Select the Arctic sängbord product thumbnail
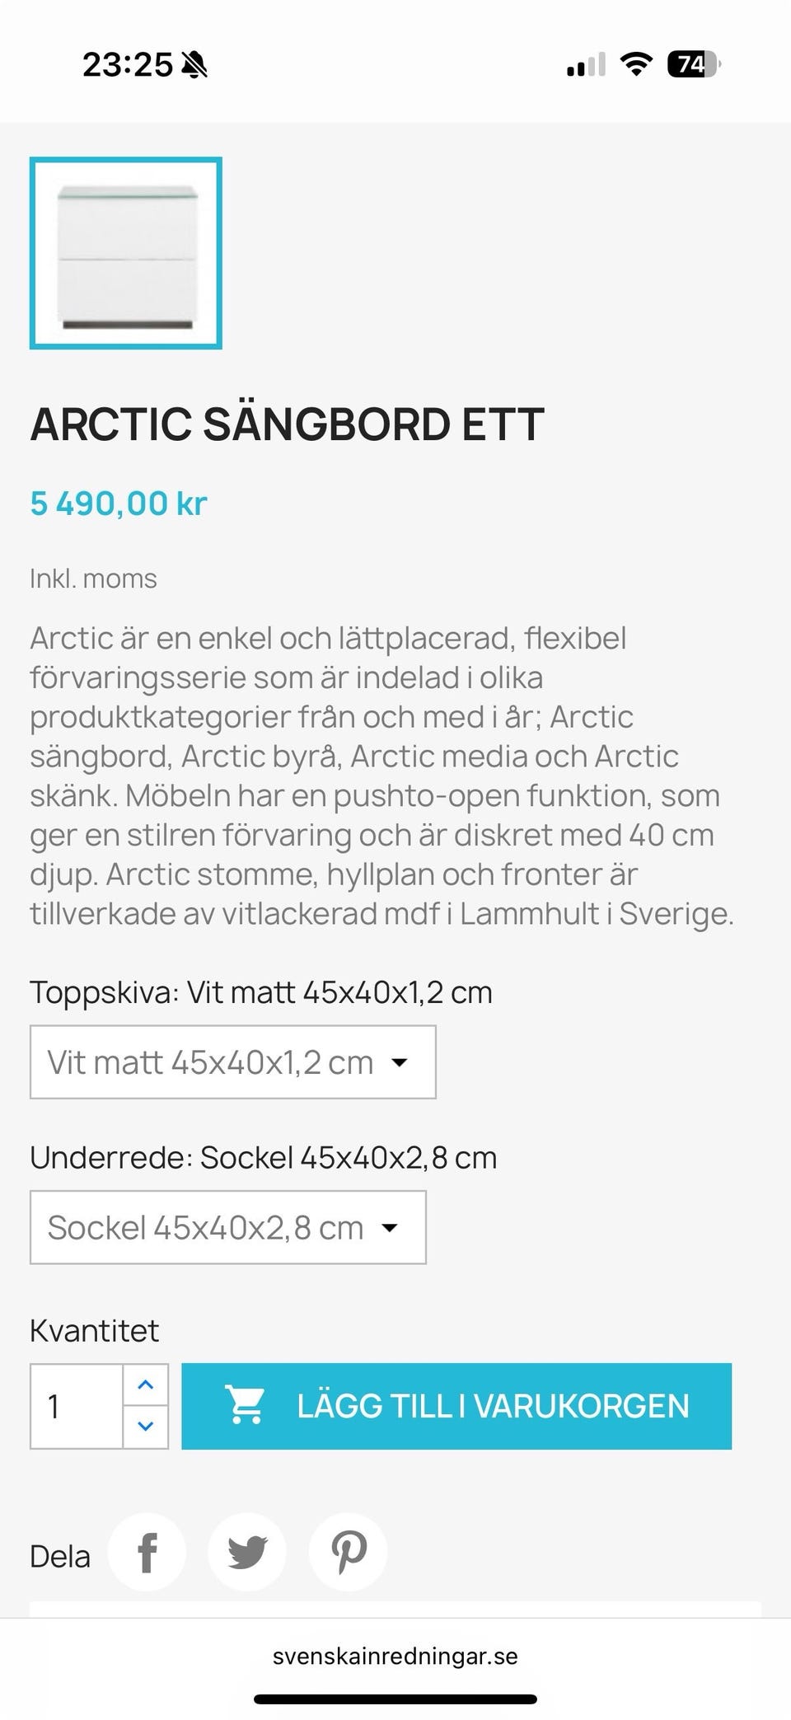The image size is (791, 1720). [126, 253]
